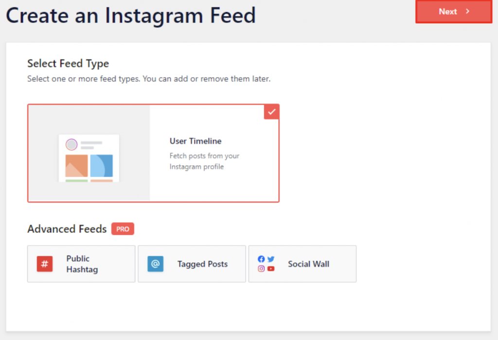Click the feed layout preview thumbnail
498x340 pixels.
89,158
